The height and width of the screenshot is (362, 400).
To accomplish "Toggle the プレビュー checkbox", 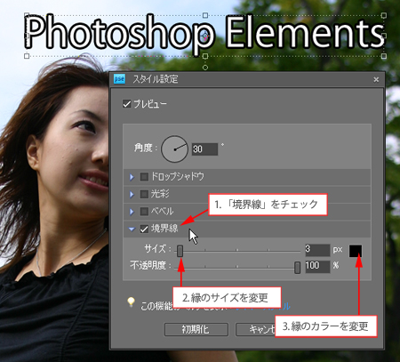I will tap(127, 104).
